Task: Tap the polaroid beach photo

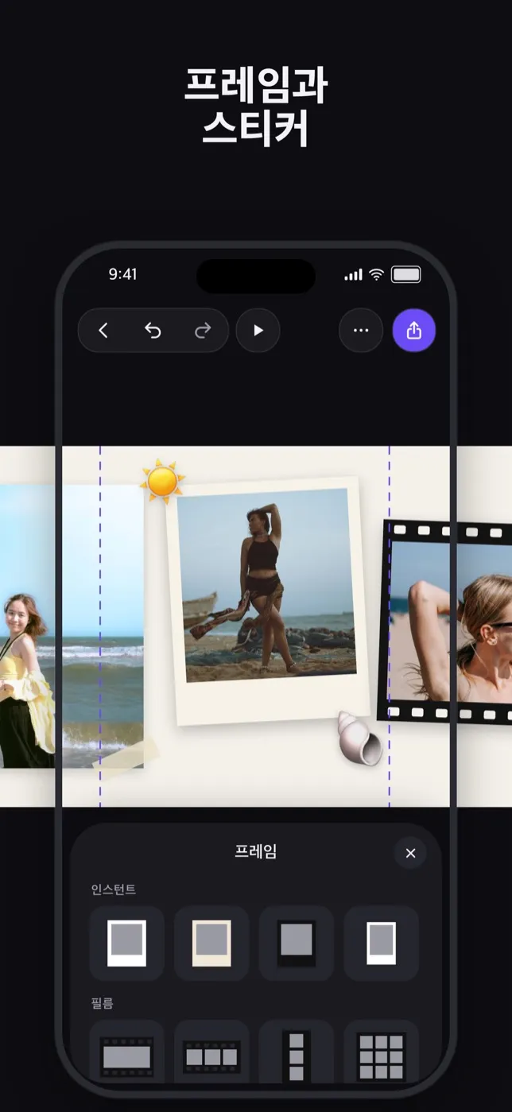Action: point(267,600)
